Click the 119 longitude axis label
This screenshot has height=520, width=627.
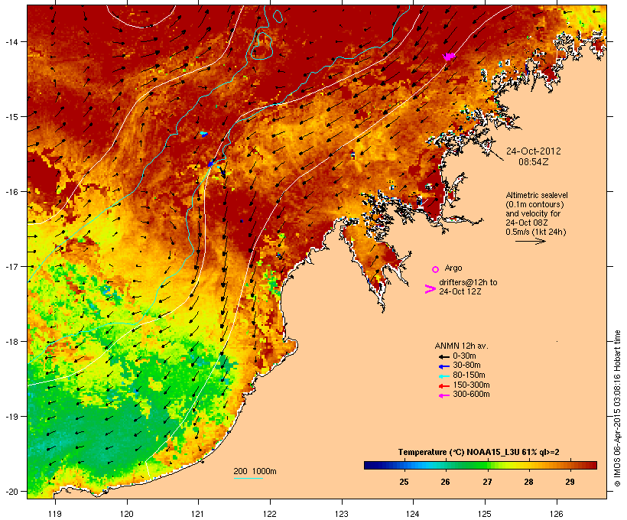pos(55,514)
